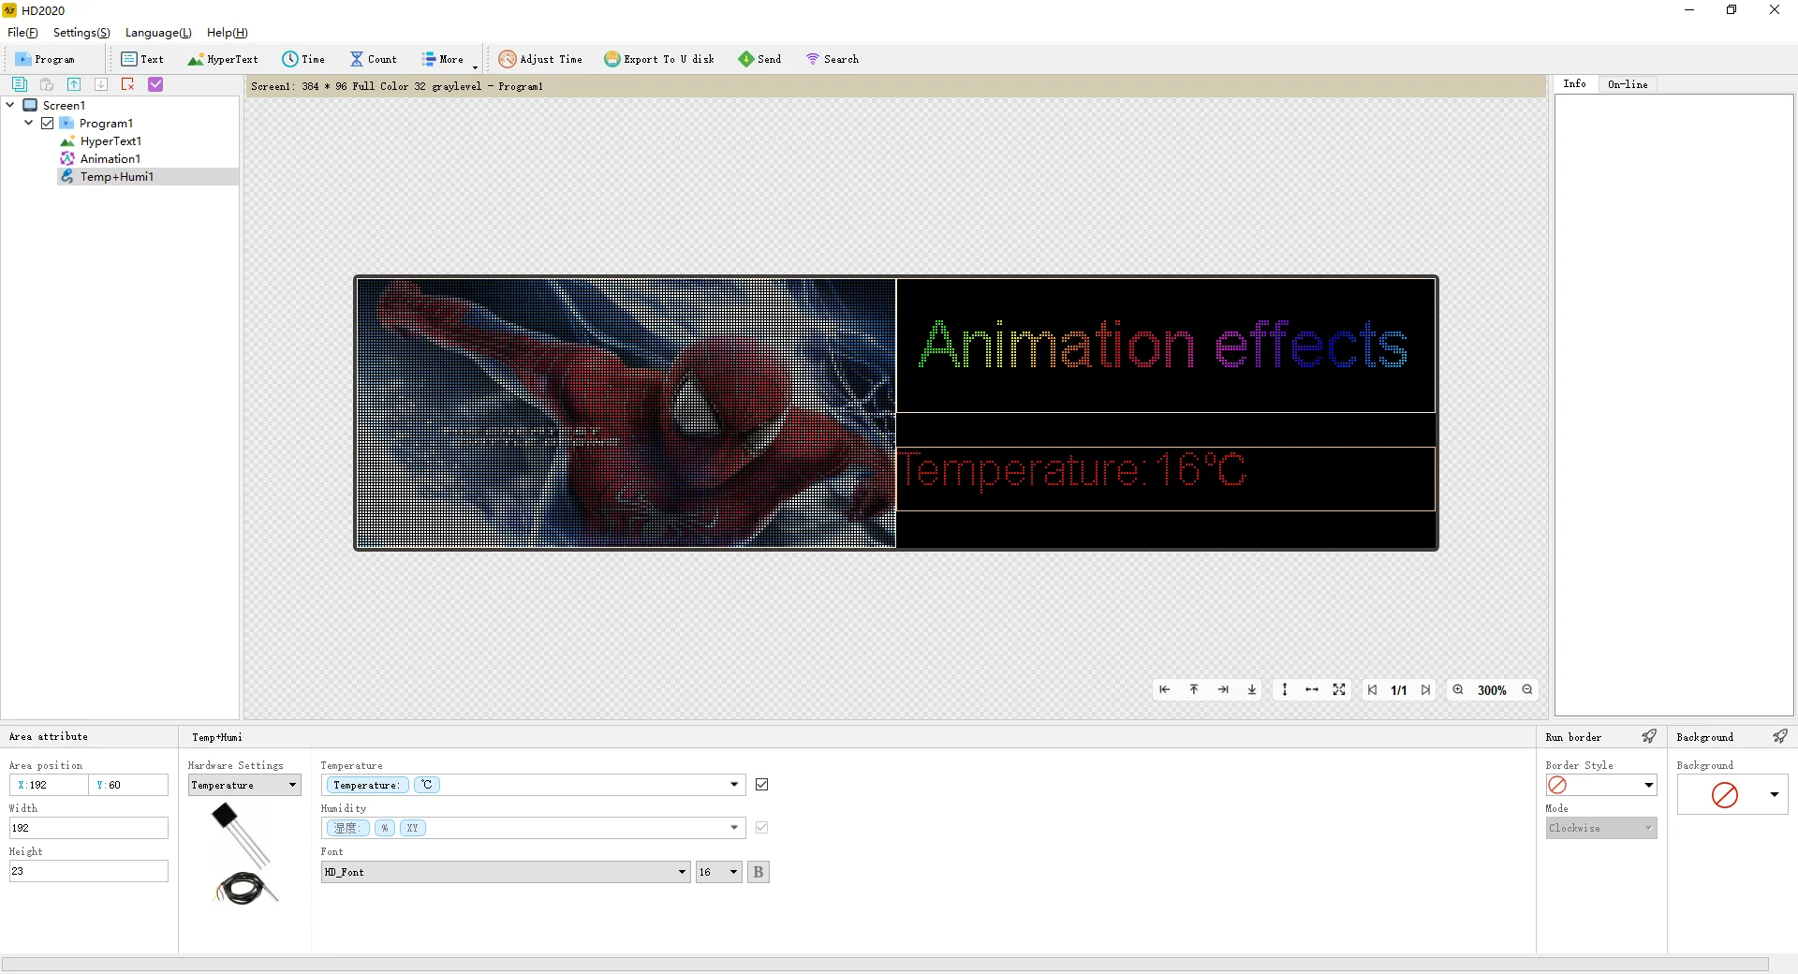This screenshot has height=974, width=1798.
Task: Click the Program button in toolbar
Action: [45, 59]
